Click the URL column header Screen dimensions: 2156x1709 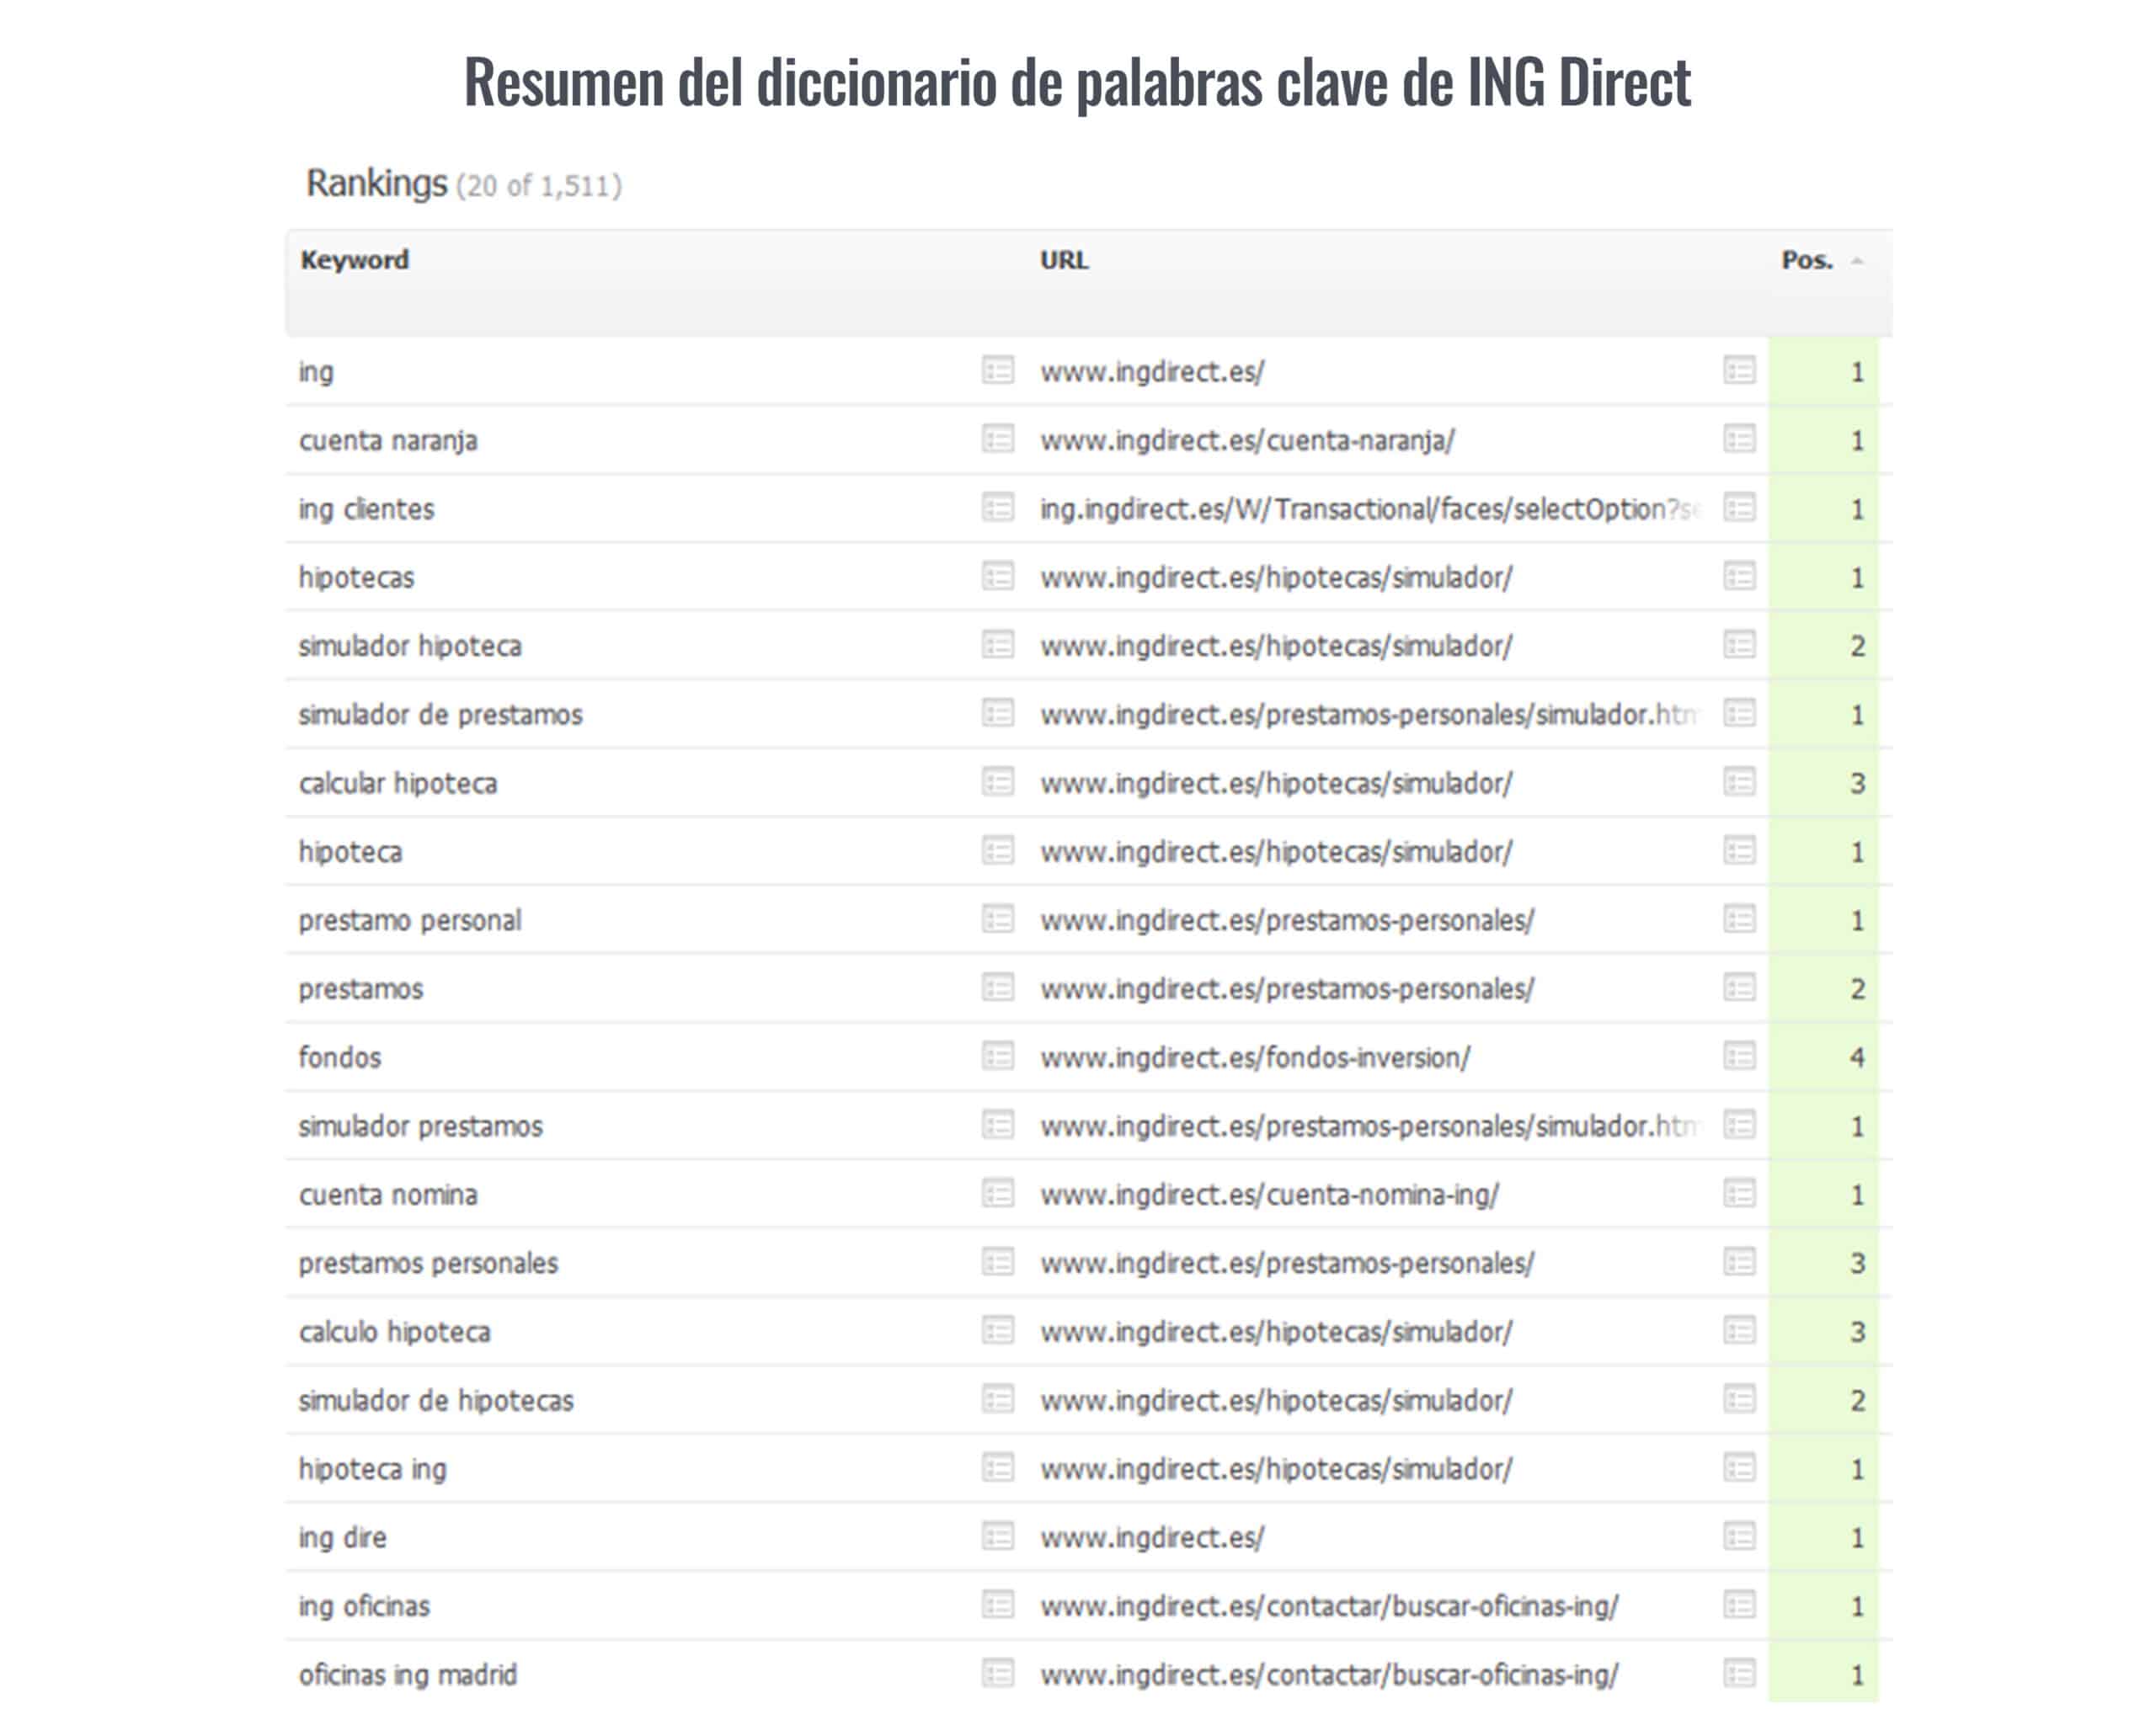click(1064, 260)
